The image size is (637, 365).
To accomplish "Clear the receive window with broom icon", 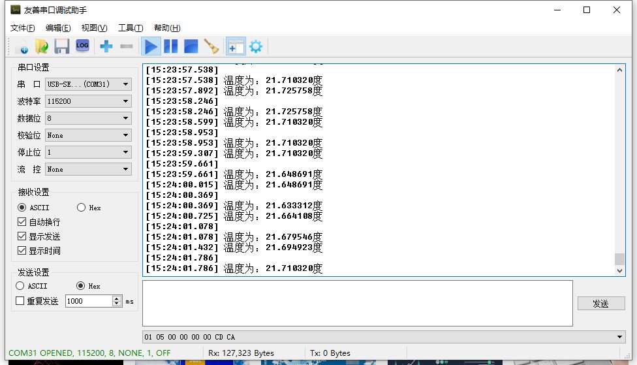I will point(211,46).
